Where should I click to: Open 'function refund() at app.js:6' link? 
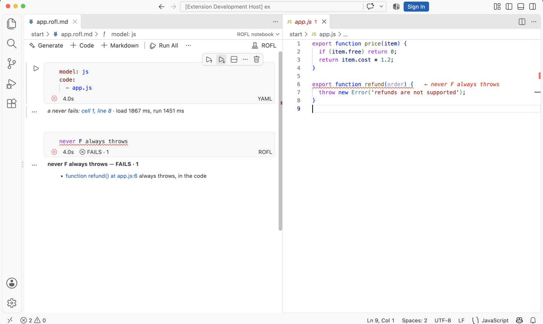click(x=101, y=176)
